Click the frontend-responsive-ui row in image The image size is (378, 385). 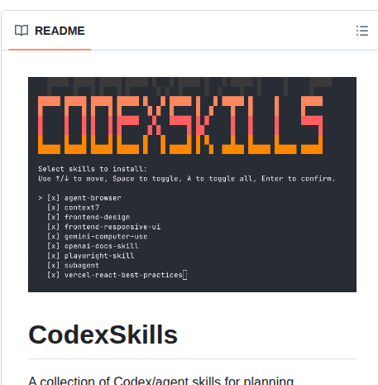(103, 227)
